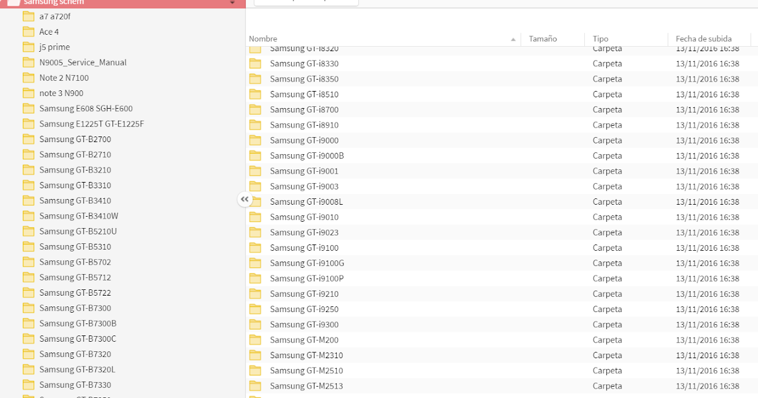
Task: Select Samsung GT-B3410W in the tree
Action: point(79,216)
